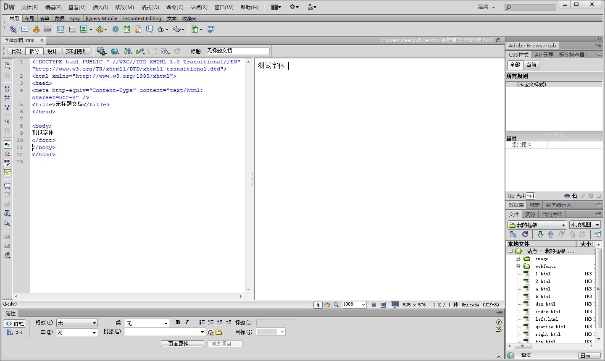Screen dimensions: 605x361
Task: Click the Bold button in Properties panel
Action: (x=178, y=322)
